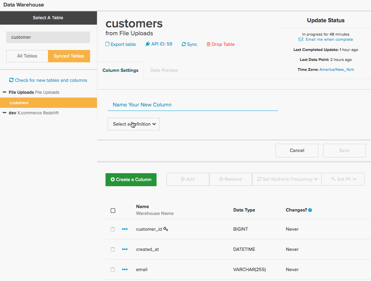Click inside the customer search field
The image size is (371, 281).
tap(48, 37)
